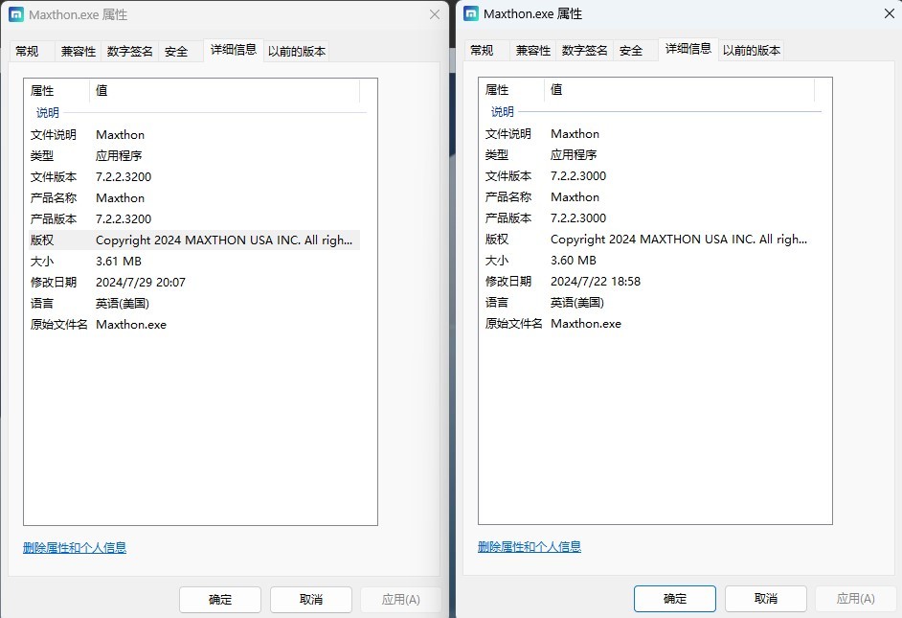This screenshot has height=618, width=902.
Task: Switch to 常规 tab in left window
Action: click(27, 52)
